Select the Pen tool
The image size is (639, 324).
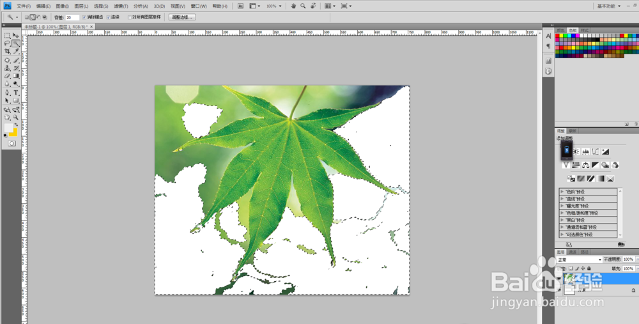(7, 92)
